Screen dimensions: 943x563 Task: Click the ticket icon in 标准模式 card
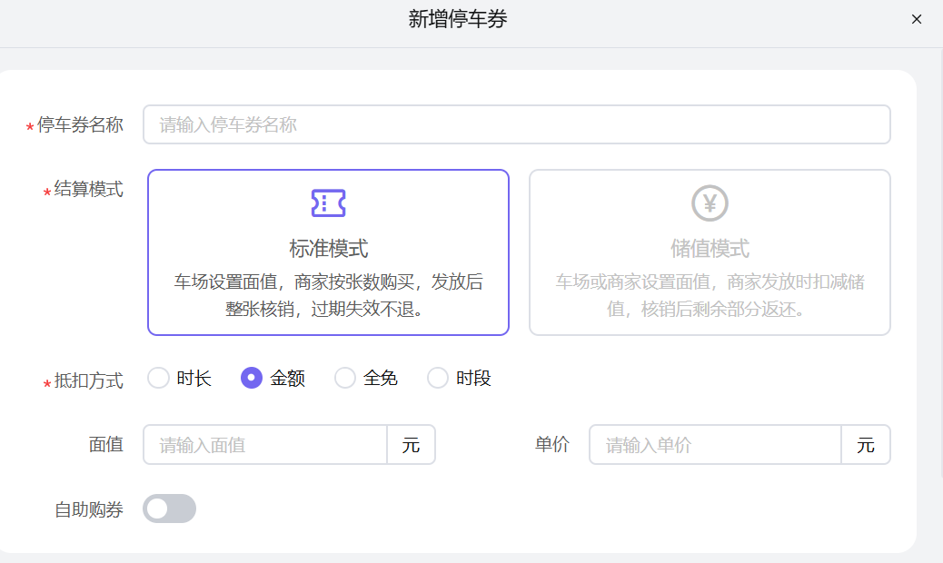tap(328, 203)
